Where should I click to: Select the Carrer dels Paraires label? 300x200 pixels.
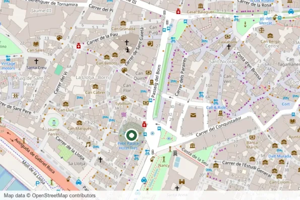point(181,77)
